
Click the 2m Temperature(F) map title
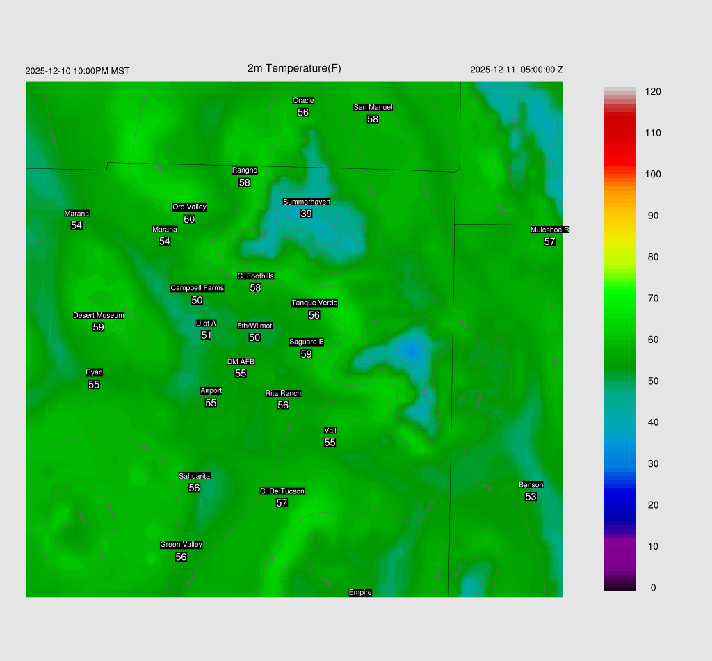(294, 68)
